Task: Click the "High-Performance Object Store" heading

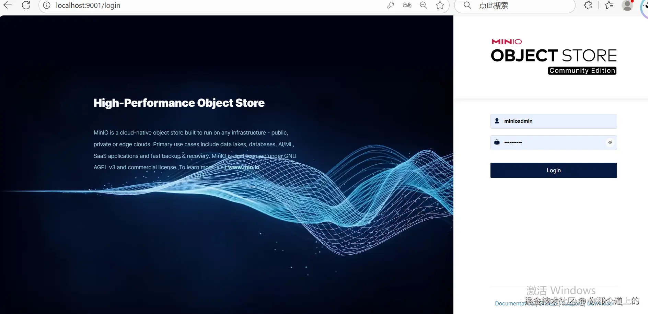Action: [179, 103]
